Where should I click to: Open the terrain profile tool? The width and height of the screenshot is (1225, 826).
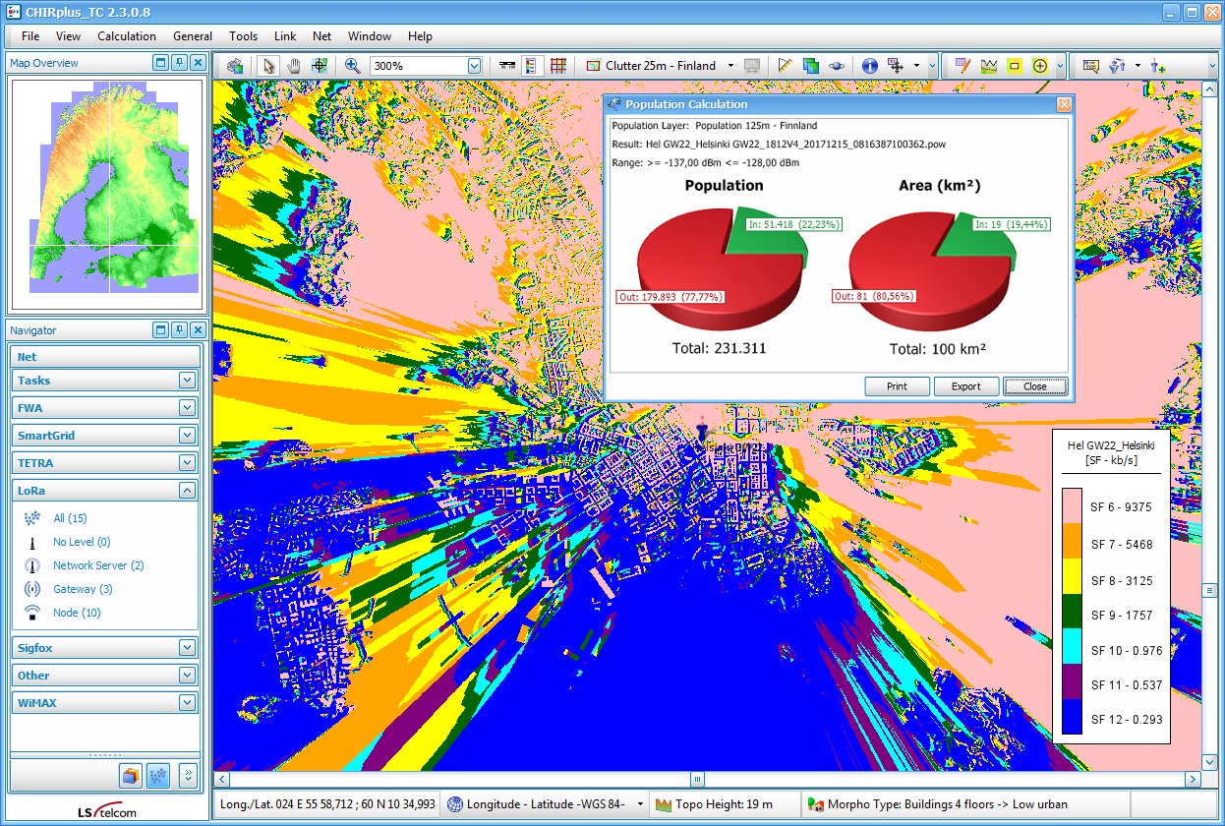pyautogui.click(x=989, y=65)
